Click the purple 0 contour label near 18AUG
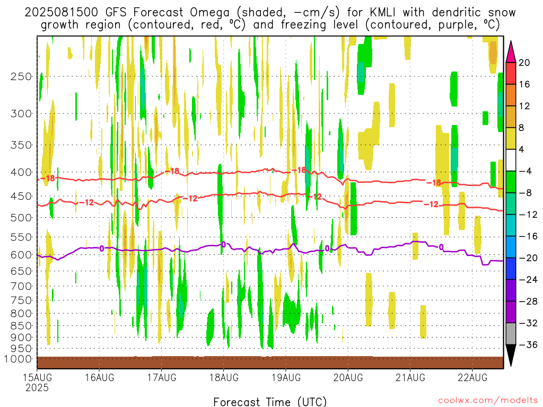 [224, 245]
